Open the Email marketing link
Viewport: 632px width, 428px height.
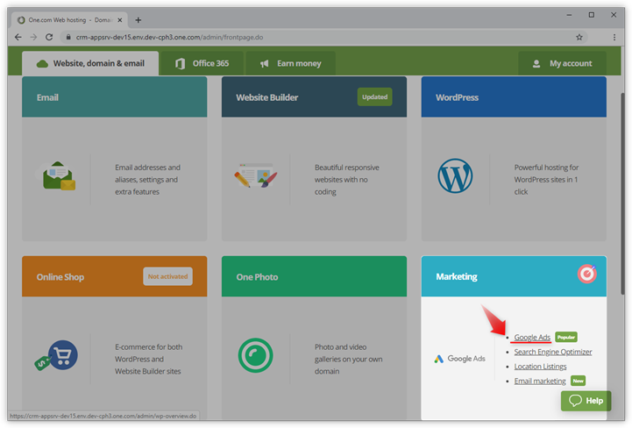[540, 381]
